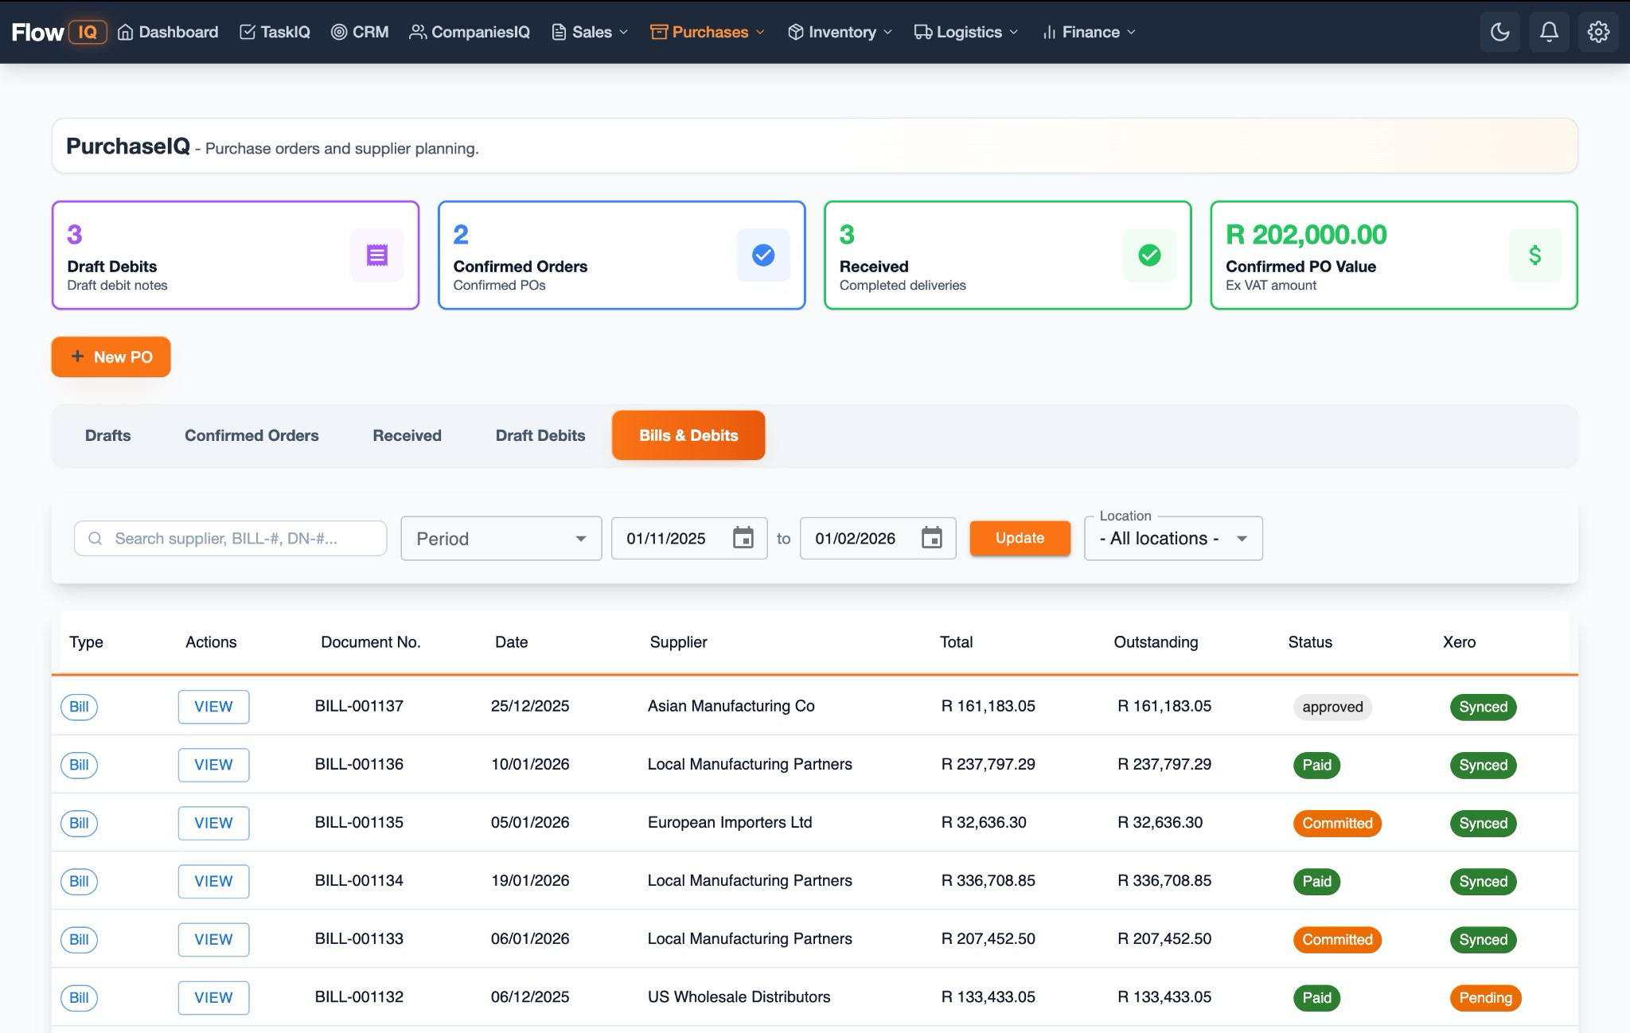Click the Committed status badge on BILL-001135
Viewport: 1630px width, 1033px height.
pyautogui.click(x=1336, y=823)
